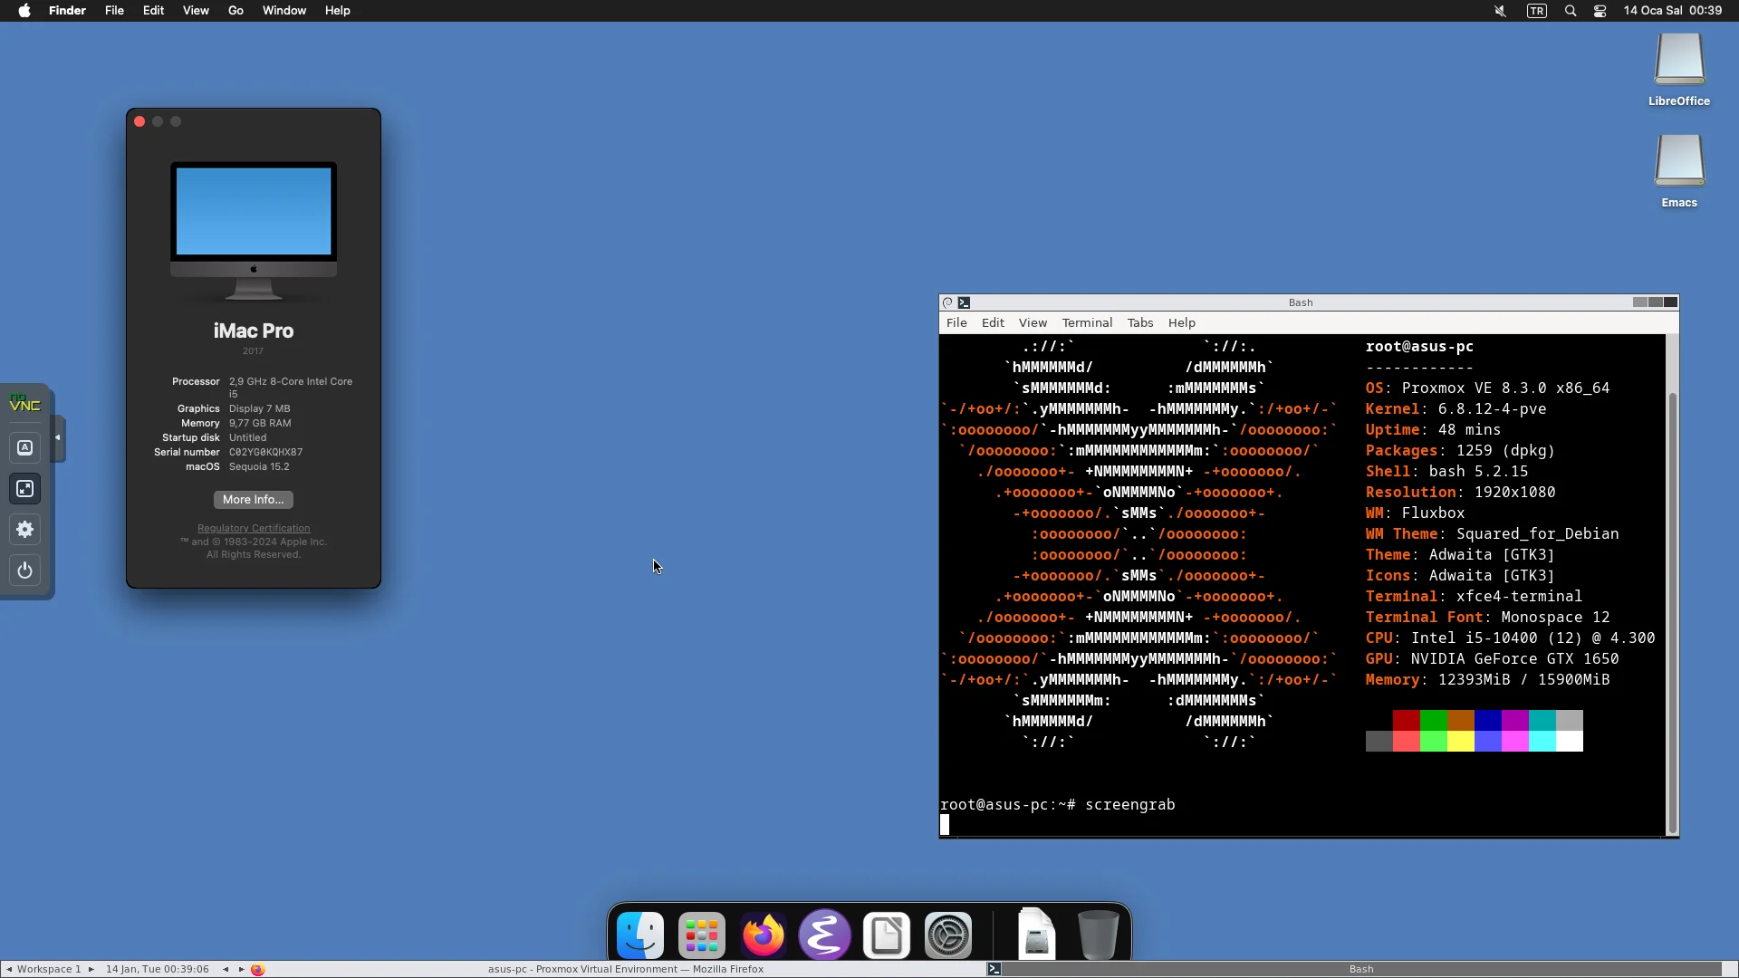Switch to next workspace arrow
Screen dimensions: 1739x978
tap(91, 969)
